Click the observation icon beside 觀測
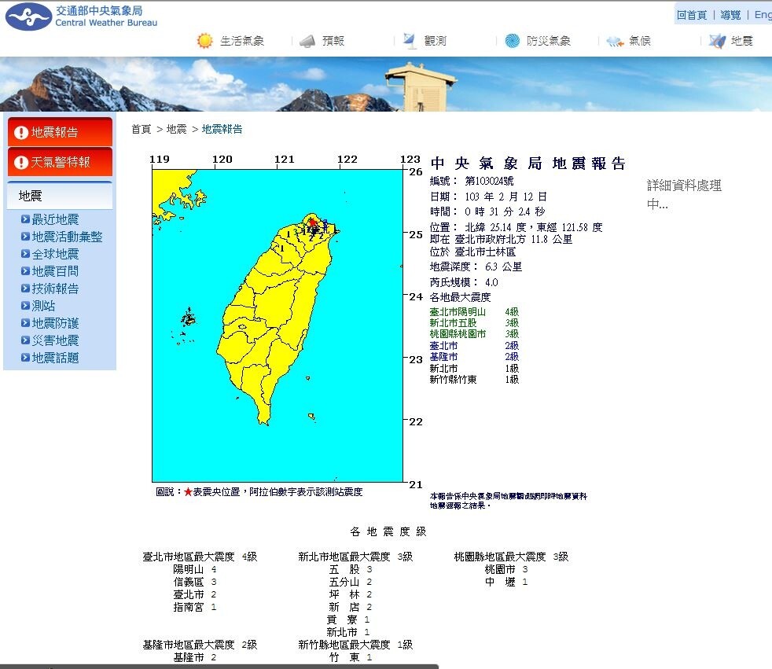Screen dimensions: 772x669 tap(410, 40)
